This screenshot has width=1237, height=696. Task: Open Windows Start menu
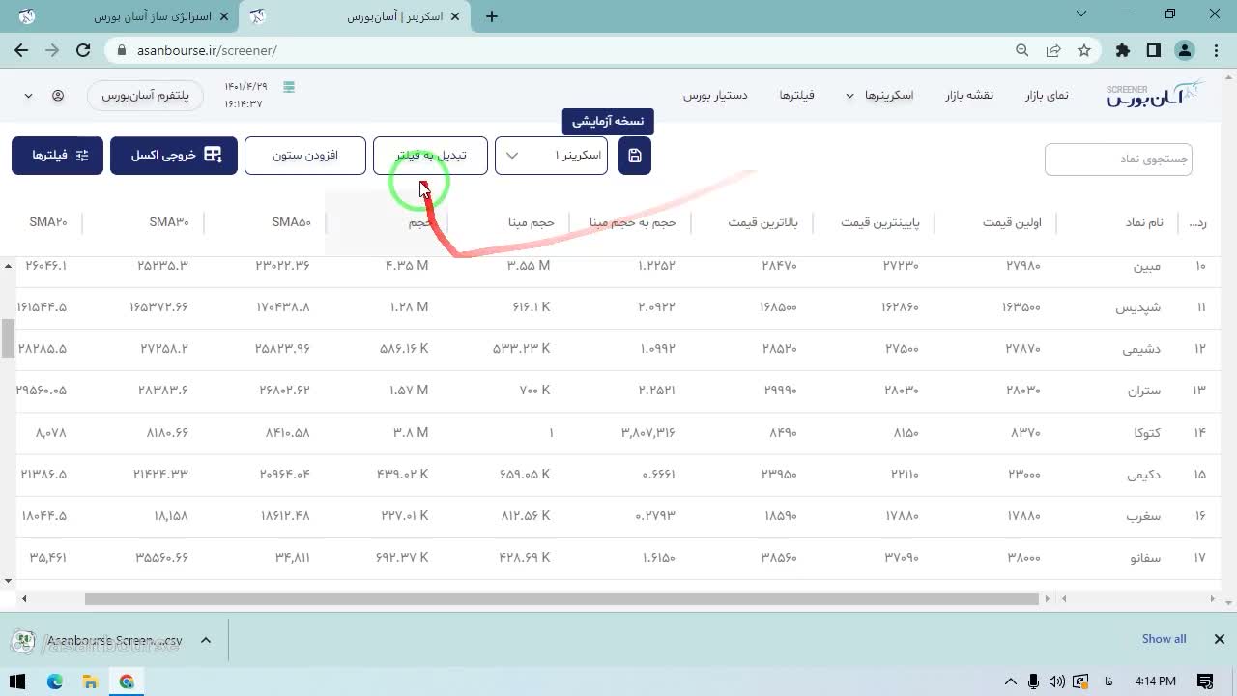click(x=17, y=681)
